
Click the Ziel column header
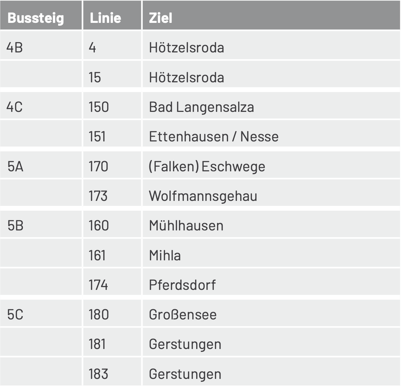tap(271, 15)
